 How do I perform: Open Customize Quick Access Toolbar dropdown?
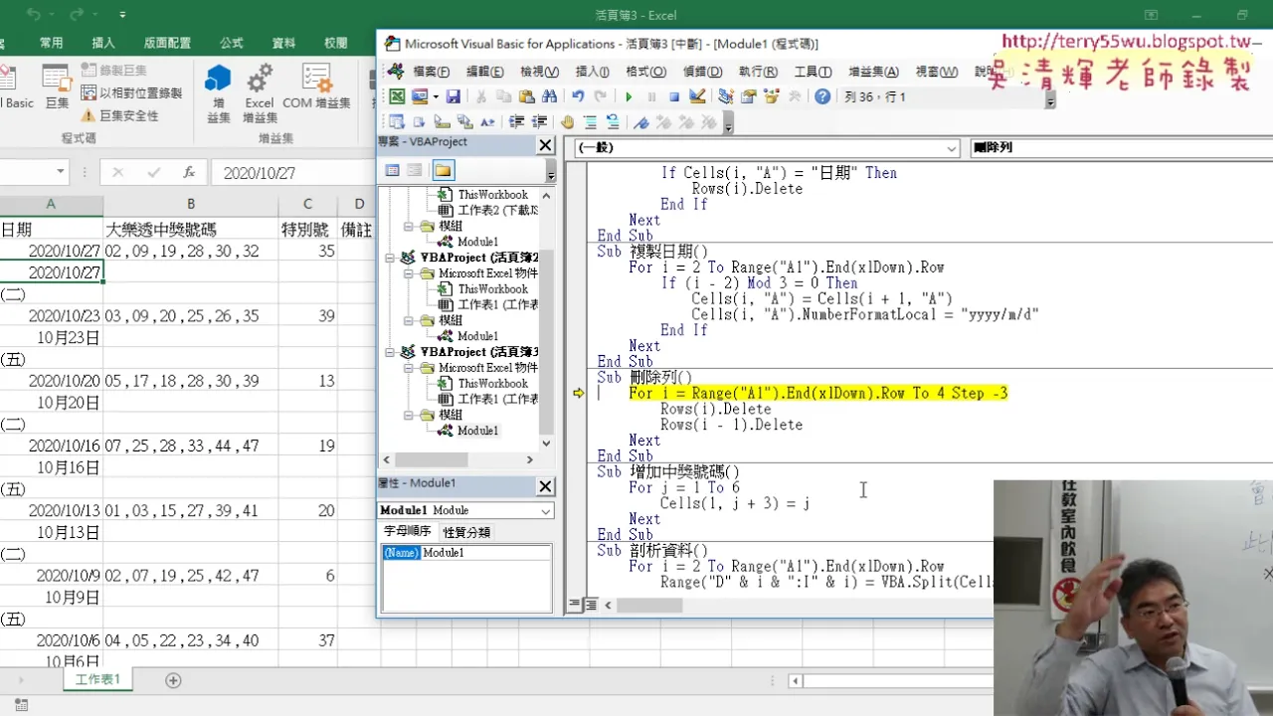click(122, 15)
